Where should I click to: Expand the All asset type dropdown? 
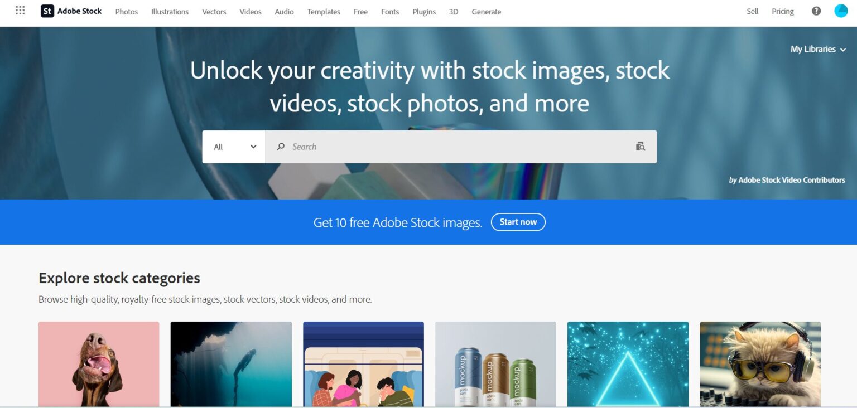pyautogui.click(x=234, y=147)
